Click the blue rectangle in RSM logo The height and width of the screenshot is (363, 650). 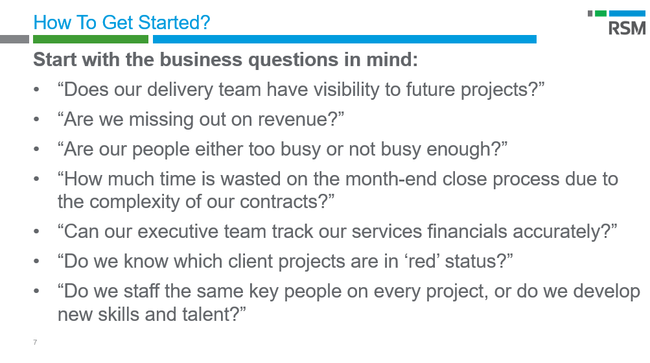[627, 13]
